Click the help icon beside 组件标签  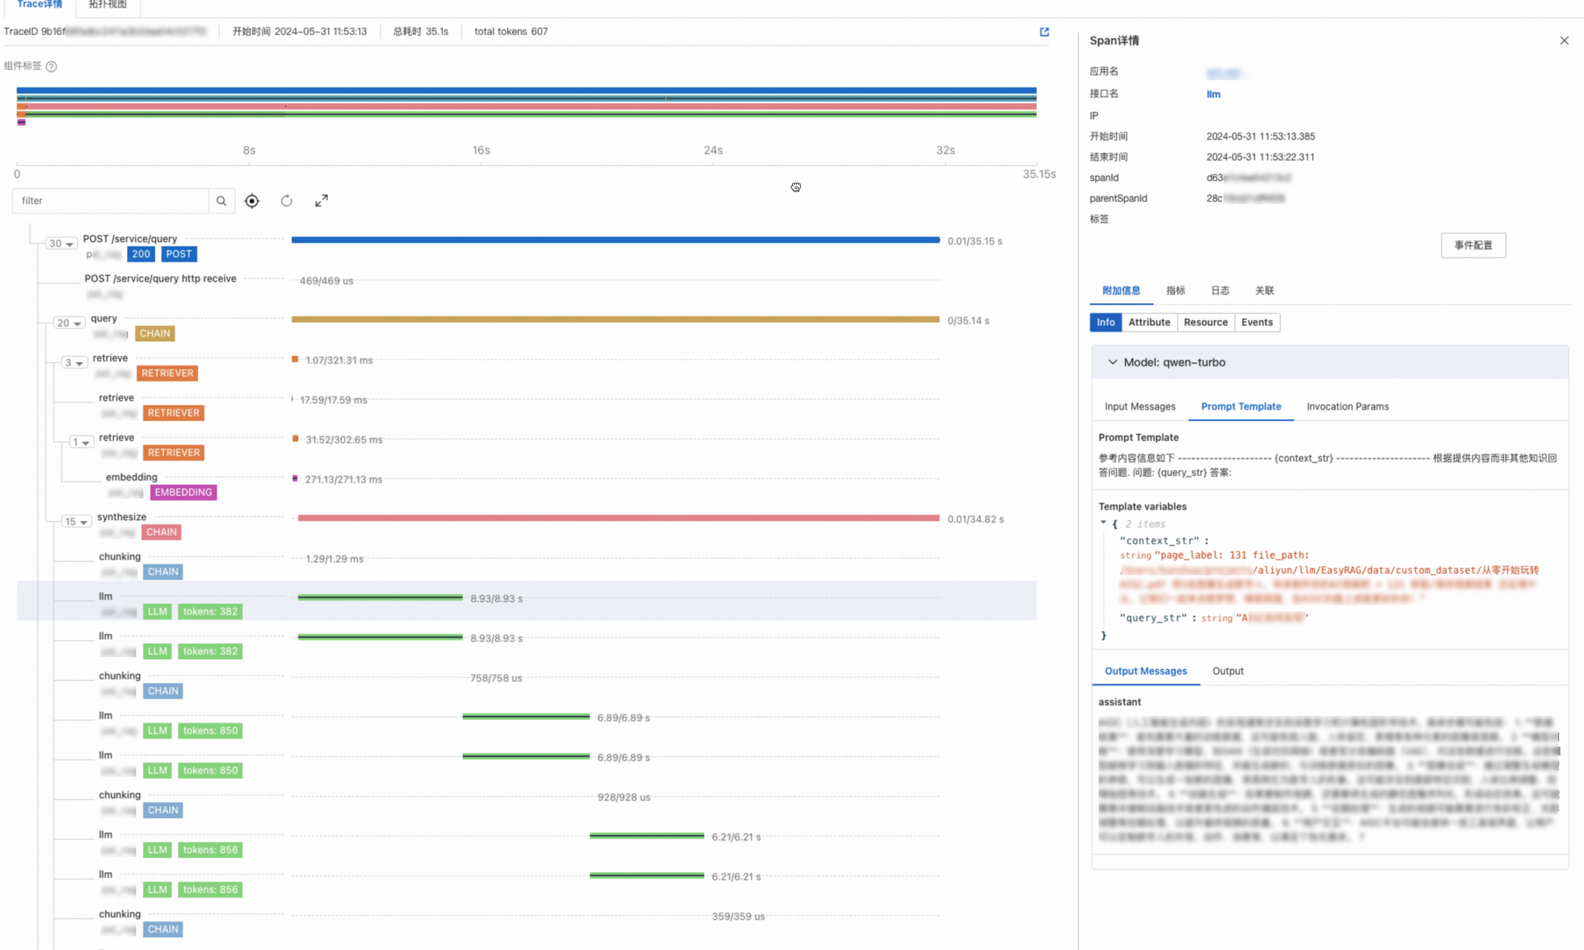52,67
